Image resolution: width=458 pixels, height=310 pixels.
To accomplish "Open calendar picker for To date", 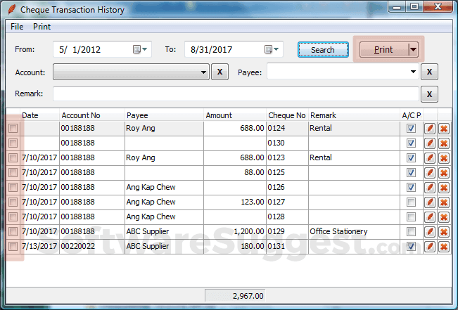I will (272, 49).
